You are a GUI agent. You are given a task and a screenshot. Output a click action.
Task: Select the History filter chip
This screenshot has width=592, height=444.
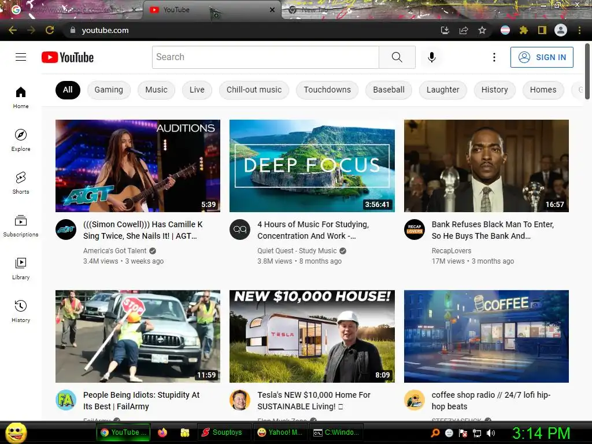point(495,90)
